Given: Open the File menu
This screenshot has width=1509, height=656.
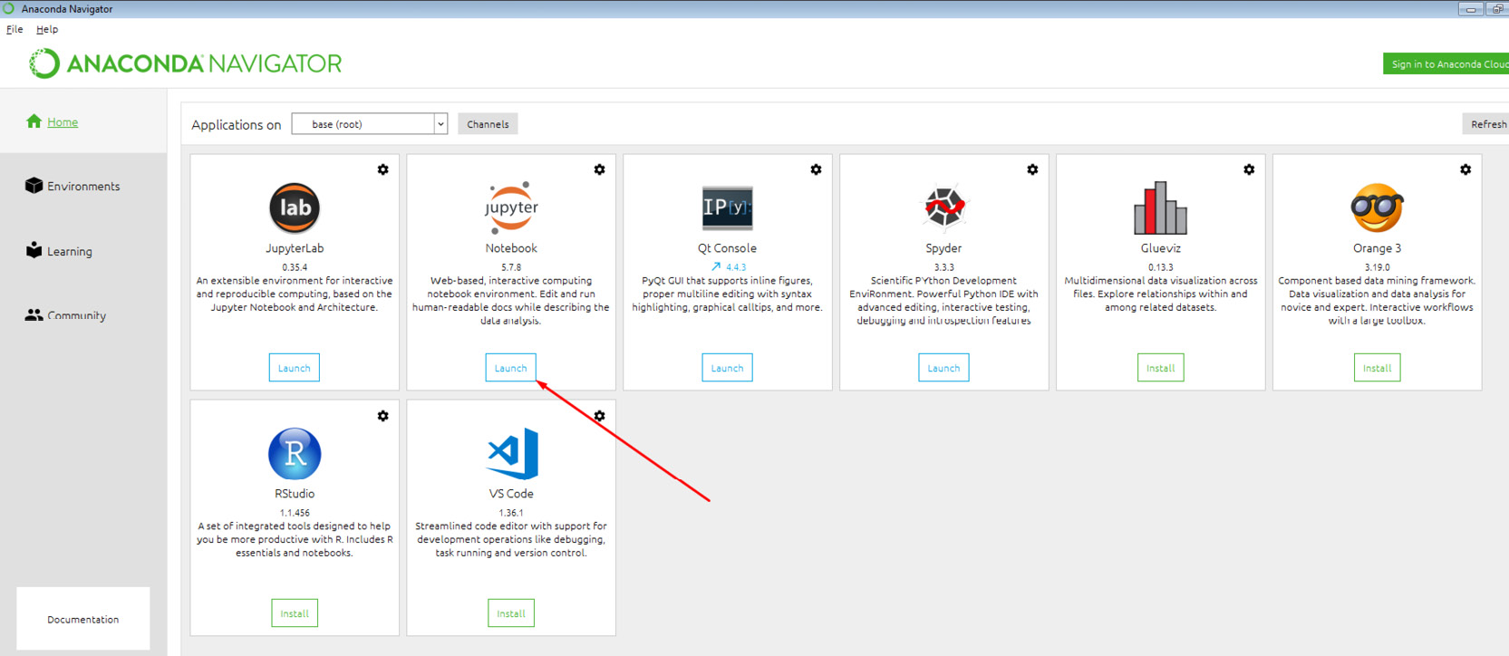Looking at the screenshot, I should (15, 29).
